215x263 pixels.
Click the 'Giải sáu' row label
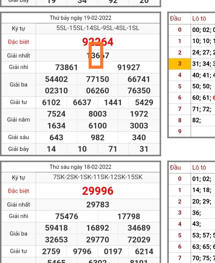click(x=18, y=137)
